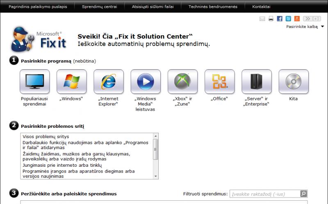Open Atsisiųsti siūlomi failai menu item

(153, 7)
